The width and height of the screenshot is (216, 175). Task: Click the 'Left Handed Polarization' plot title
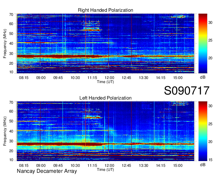(x=105, y=98)
